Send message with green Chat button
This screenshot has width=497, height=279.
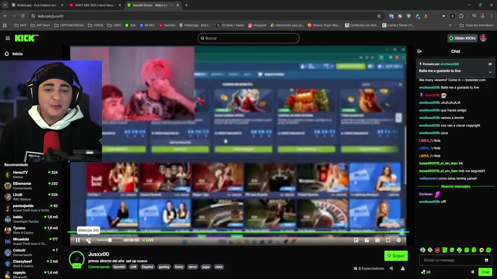485,272
